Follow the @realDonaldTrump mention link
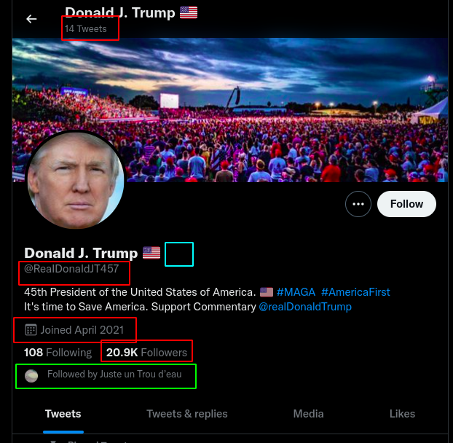The height and width of the screenshot is (443, 453). (305, 307)
